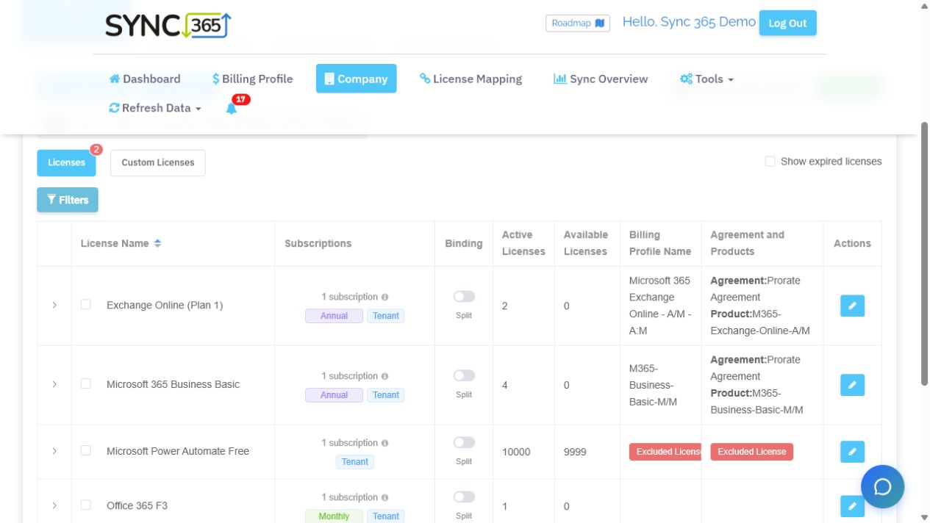The width and height of the screenshot is (930, 523).
Task: Show subscription info for Office 365 F3
Action: (x=384, y=497)
